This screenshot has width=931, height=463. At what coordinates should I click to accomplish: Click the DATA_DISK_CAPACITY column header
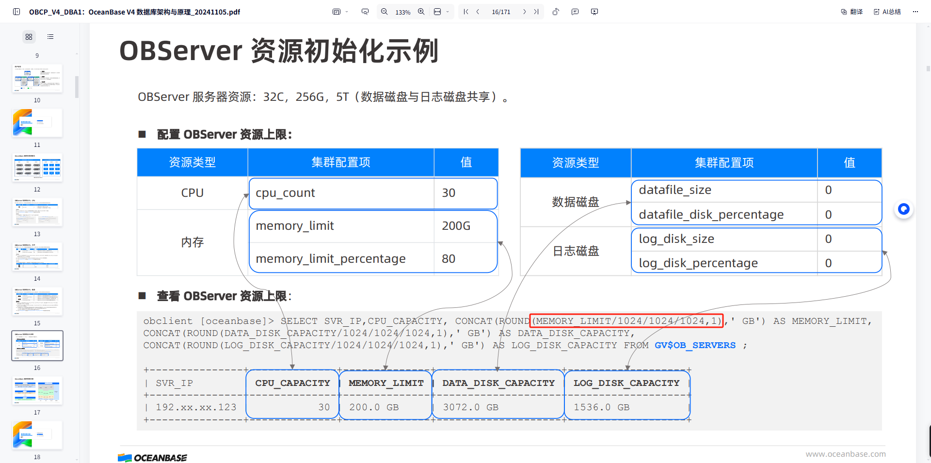click(x=498, y=383)
